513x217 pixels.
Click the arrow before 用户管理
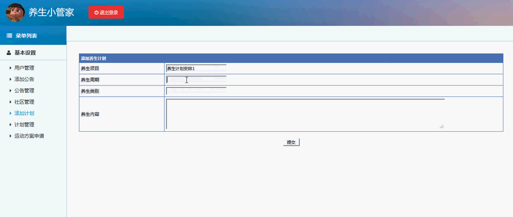(x=11, y=68)
